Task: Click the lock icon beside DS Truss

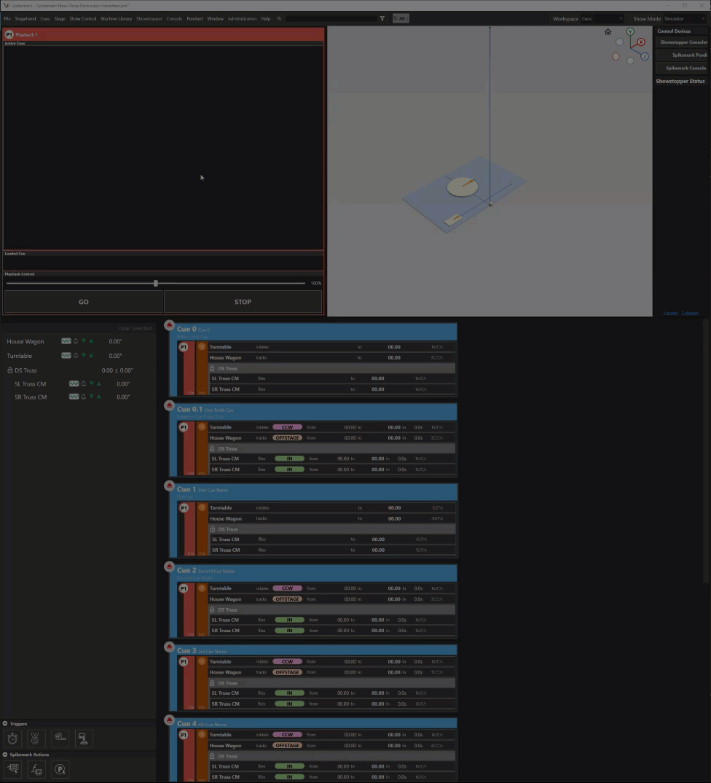Action: (10, 370)
